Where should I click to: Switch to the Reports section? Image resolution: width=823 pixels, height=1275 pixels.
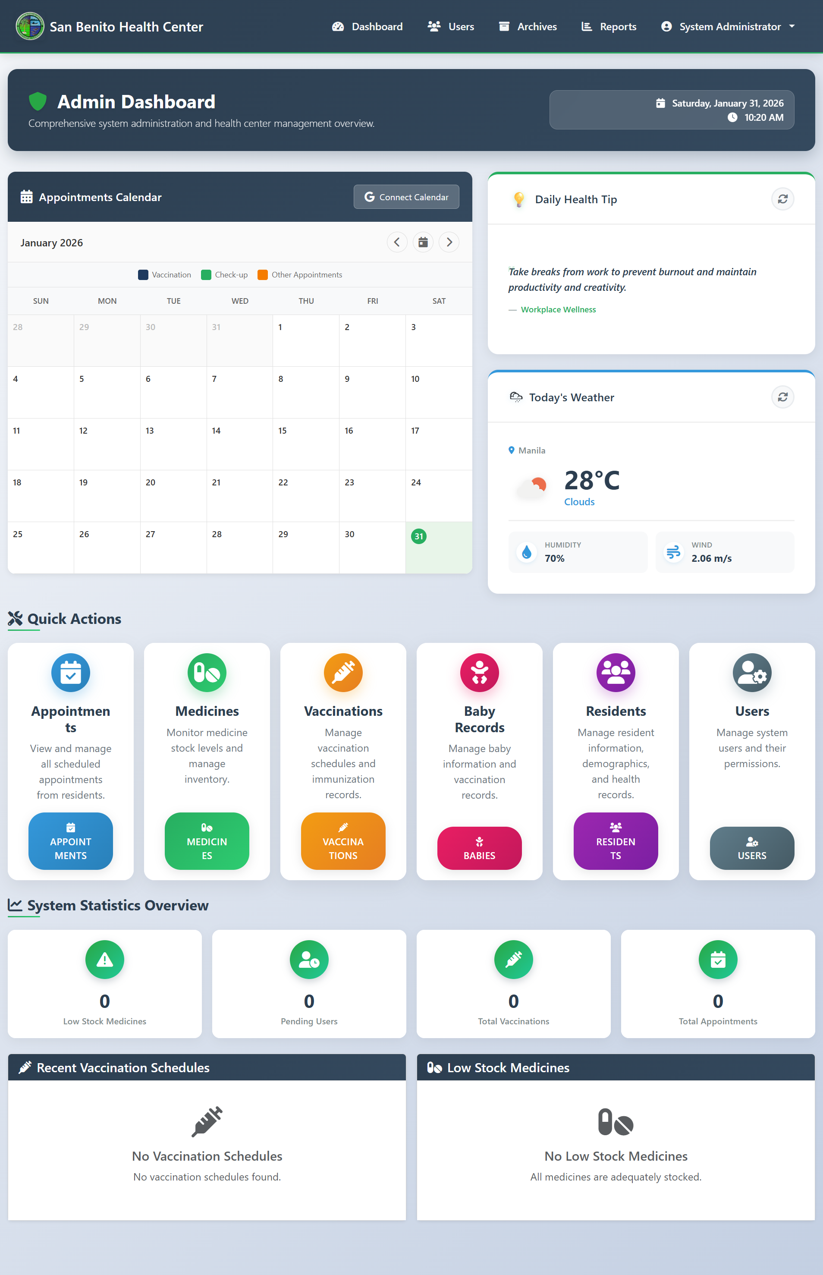coord(608,26)
